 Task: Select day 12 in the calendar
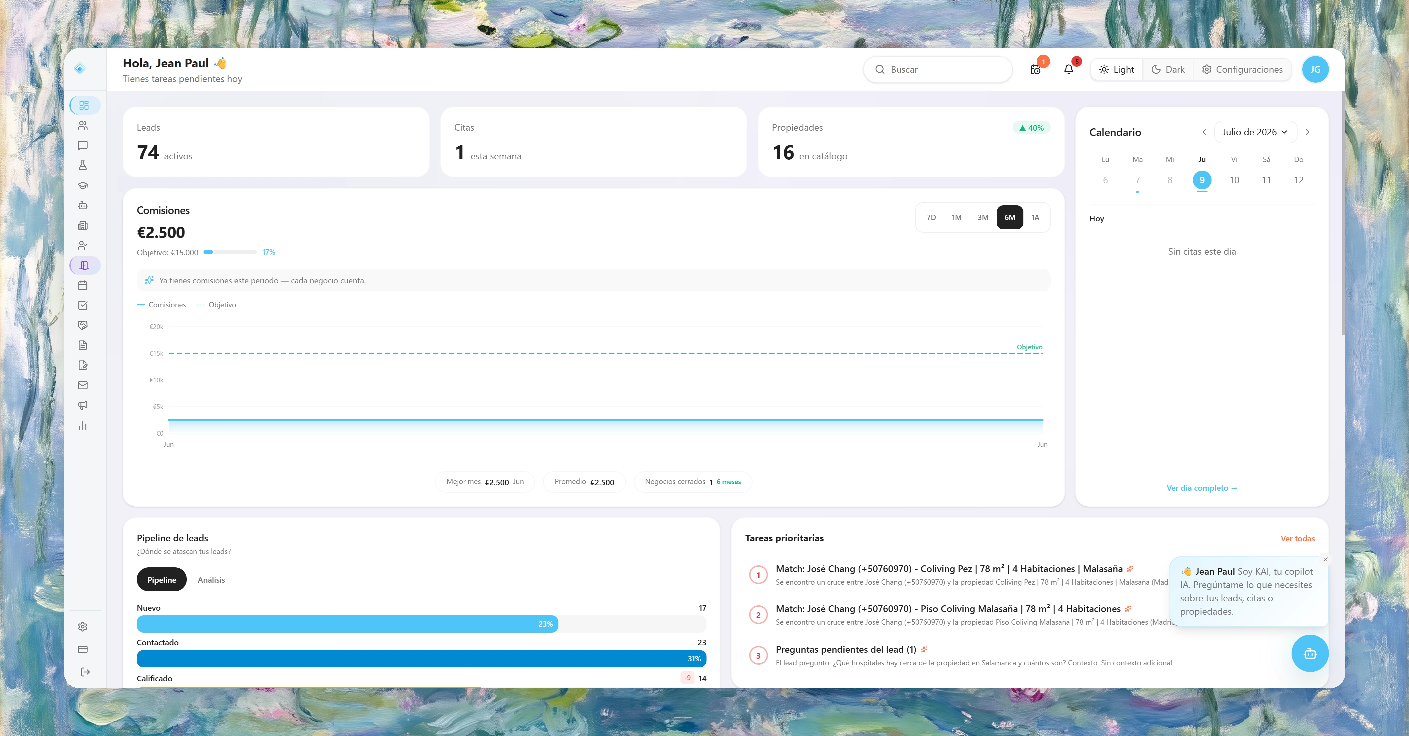pyautogui.click(x=1299, y=180)
